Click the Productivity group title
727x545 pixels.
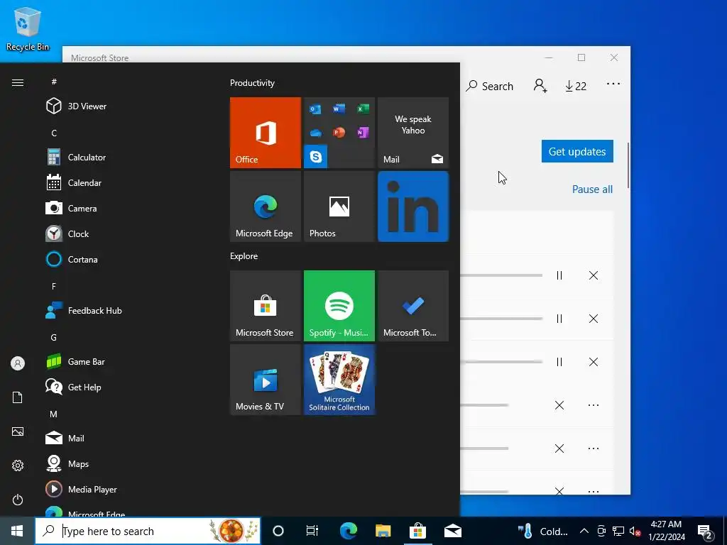[252, 83]
